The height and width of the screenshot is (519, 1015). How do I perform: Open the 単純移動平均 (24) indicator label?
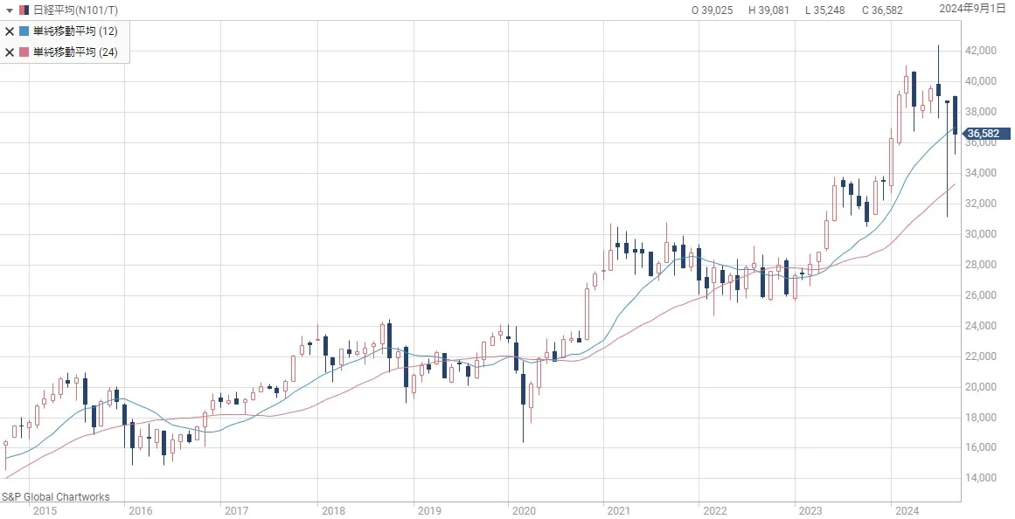[x=75, y=52]
